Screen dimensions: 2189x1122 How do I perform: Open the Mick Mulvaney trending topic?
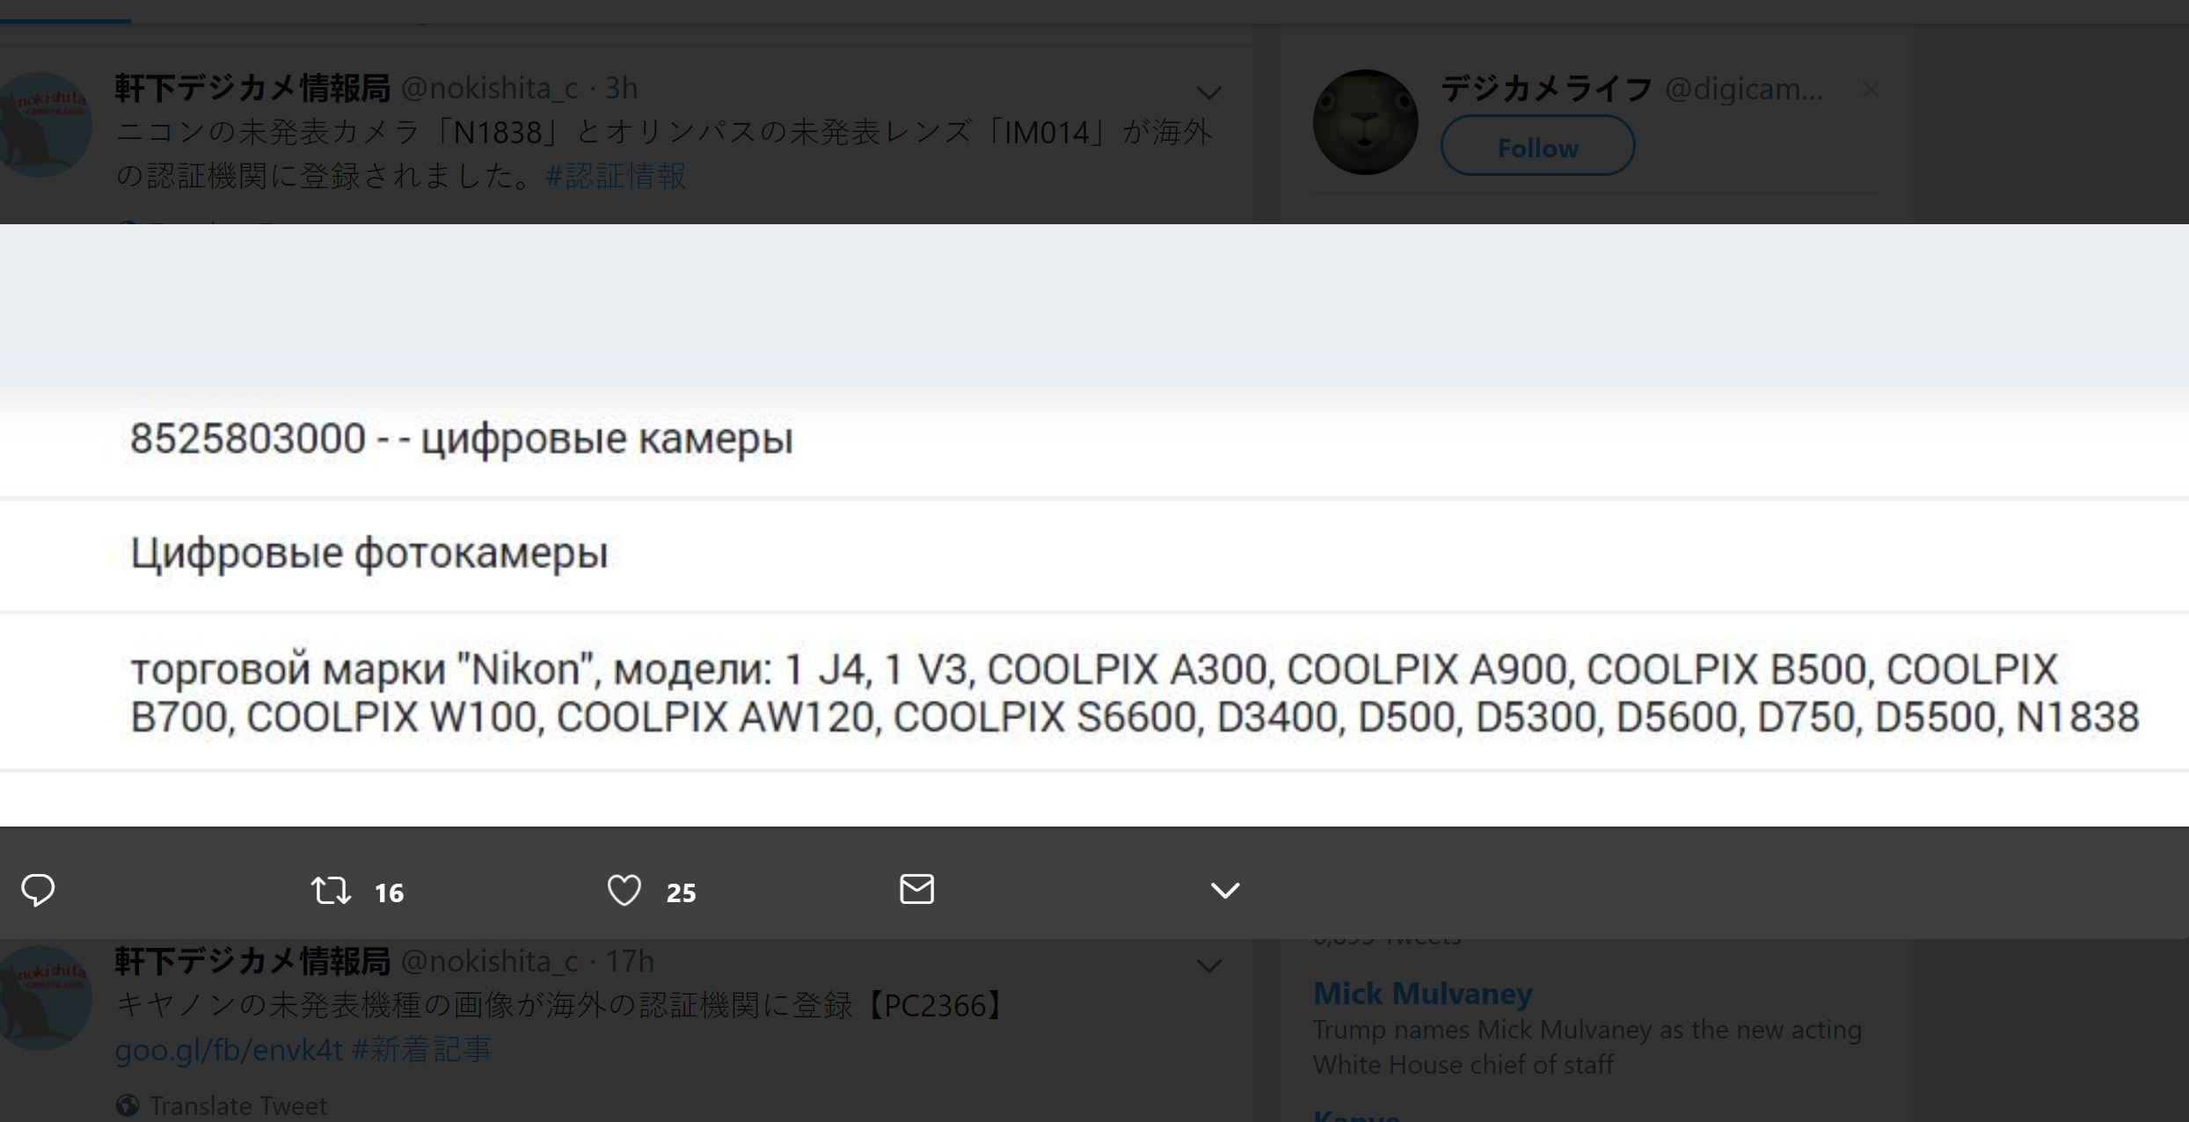tap(1422, 994)
